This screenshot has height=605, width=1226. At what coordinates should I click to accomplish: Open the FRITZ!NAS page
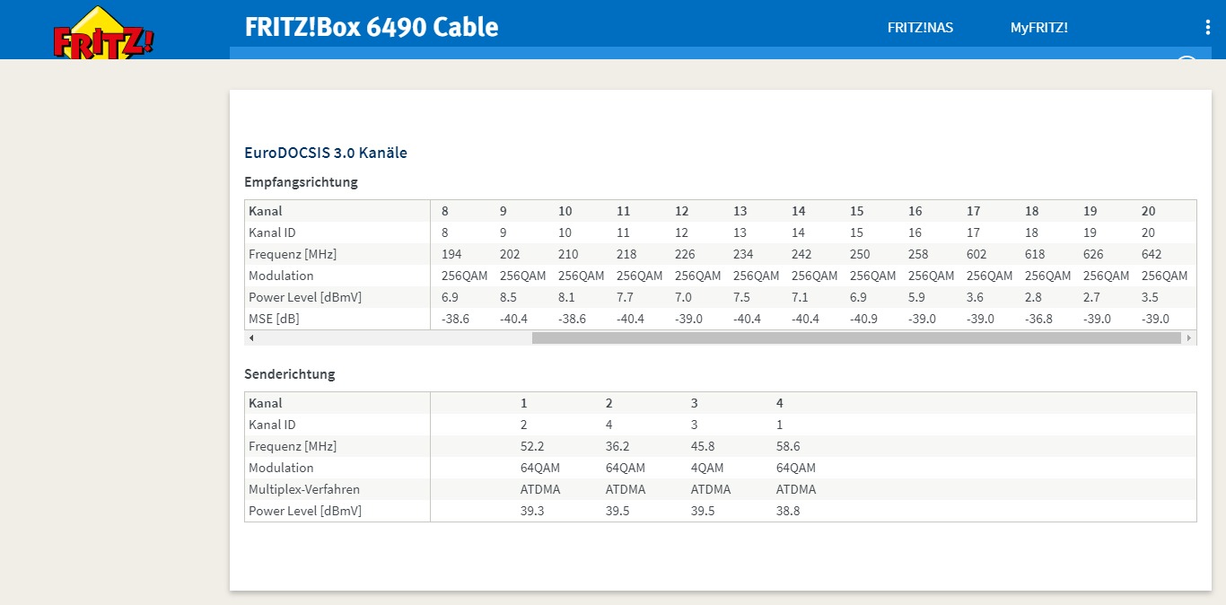coord(920,28)
